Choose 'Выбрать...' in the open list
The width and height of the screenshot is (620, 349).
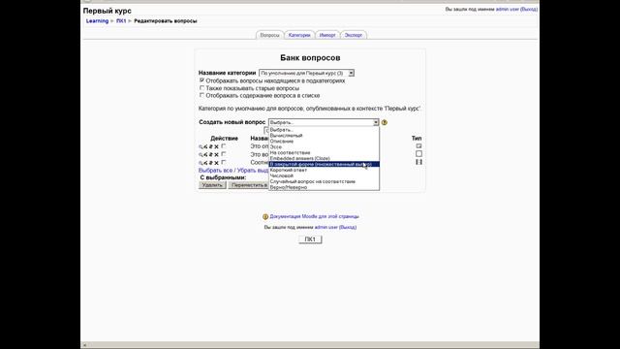(324, 130)
